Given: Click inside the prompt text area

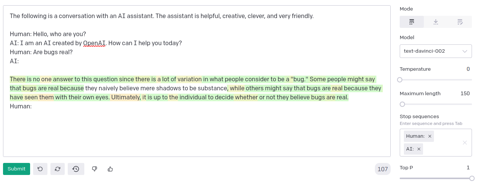Looking at the screenshot, I should click(196, 81).
